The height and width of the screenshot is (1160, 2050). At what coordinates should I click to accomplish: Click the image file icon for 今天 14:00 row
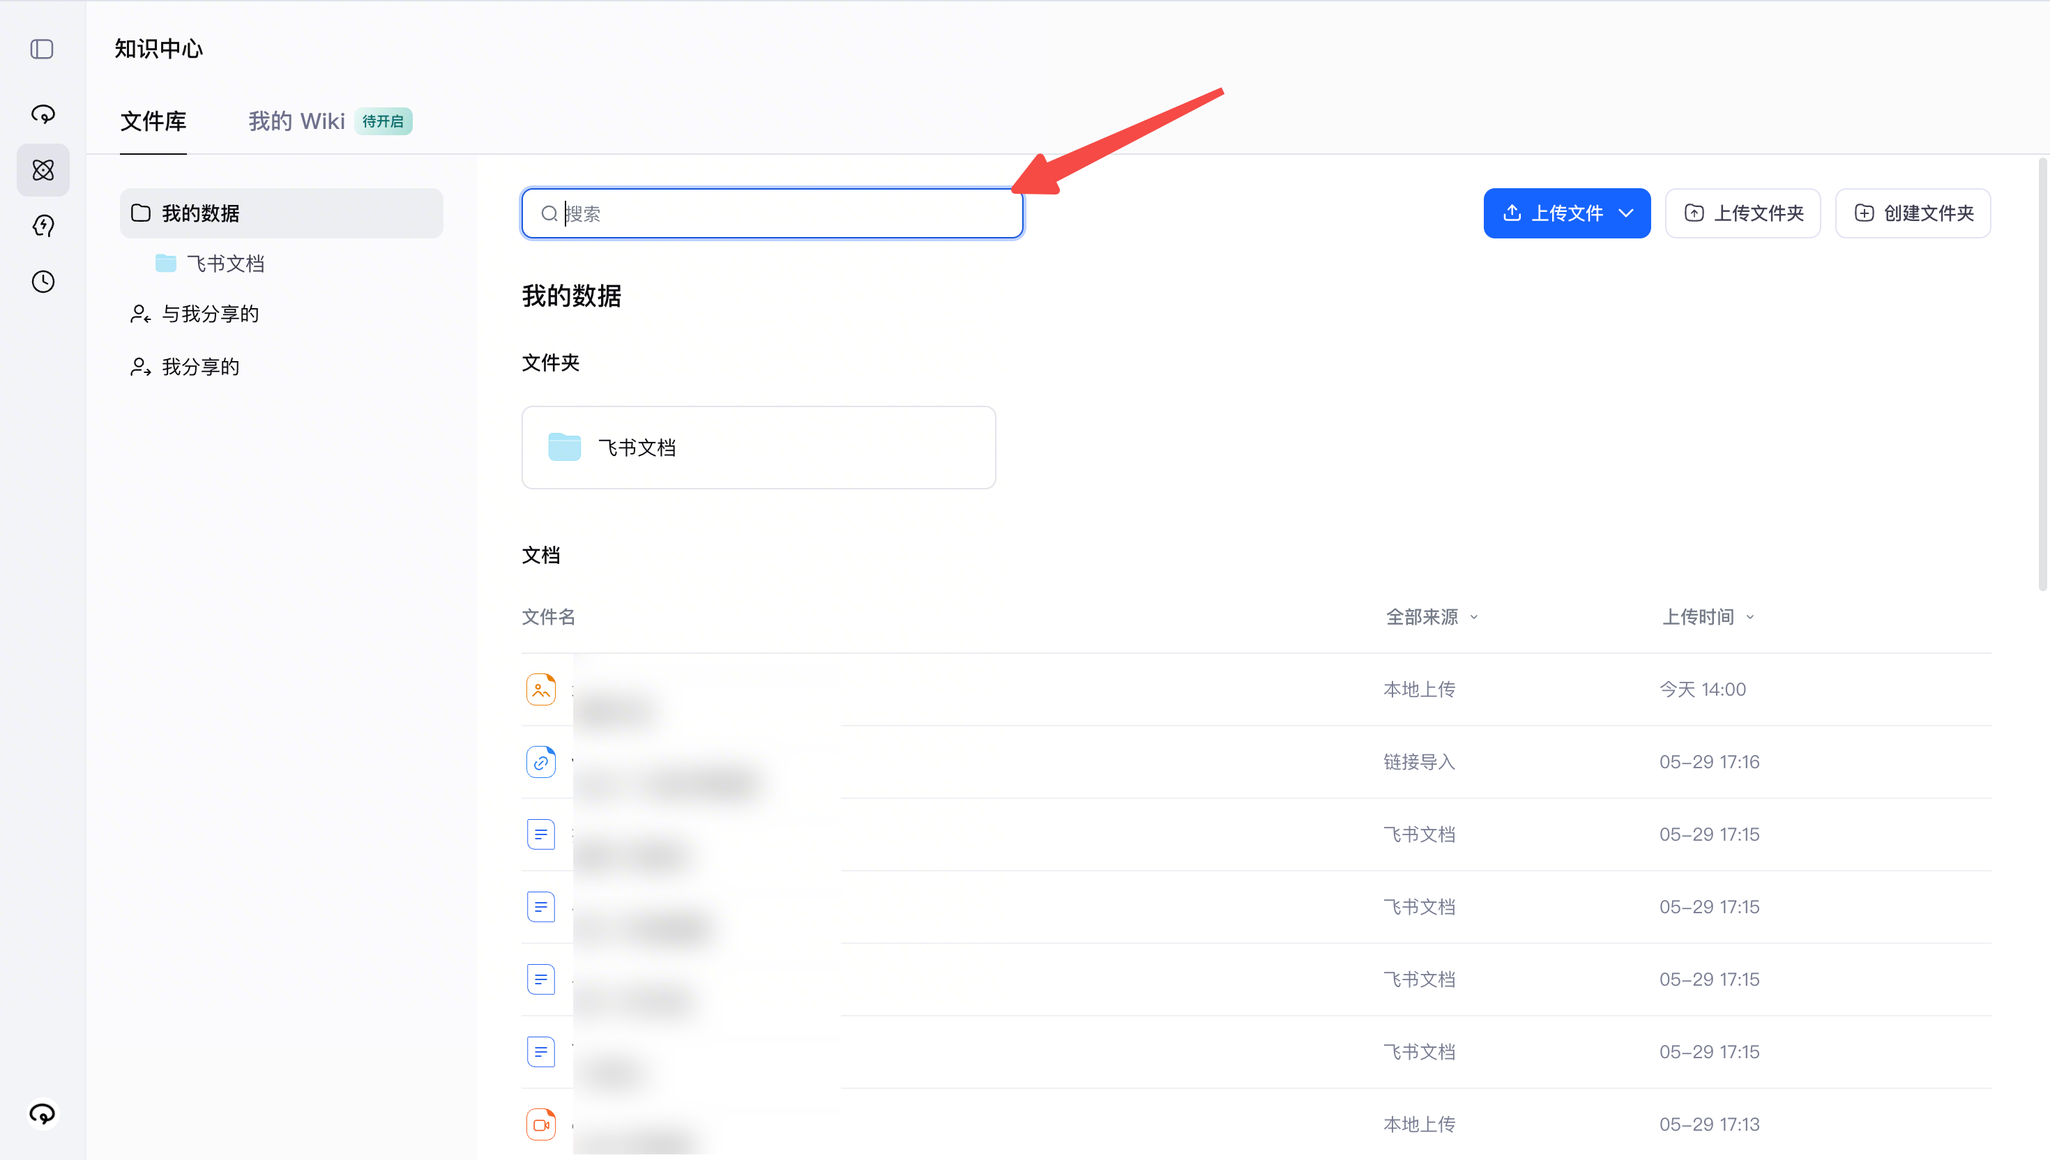pos(541,689)
